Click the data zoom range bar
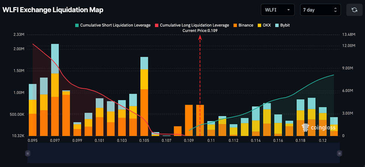The height and width of the screenshot is (167, 365). 183,153
